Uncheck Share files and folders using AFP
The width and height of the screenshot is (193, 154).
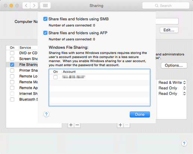[45, 33]
